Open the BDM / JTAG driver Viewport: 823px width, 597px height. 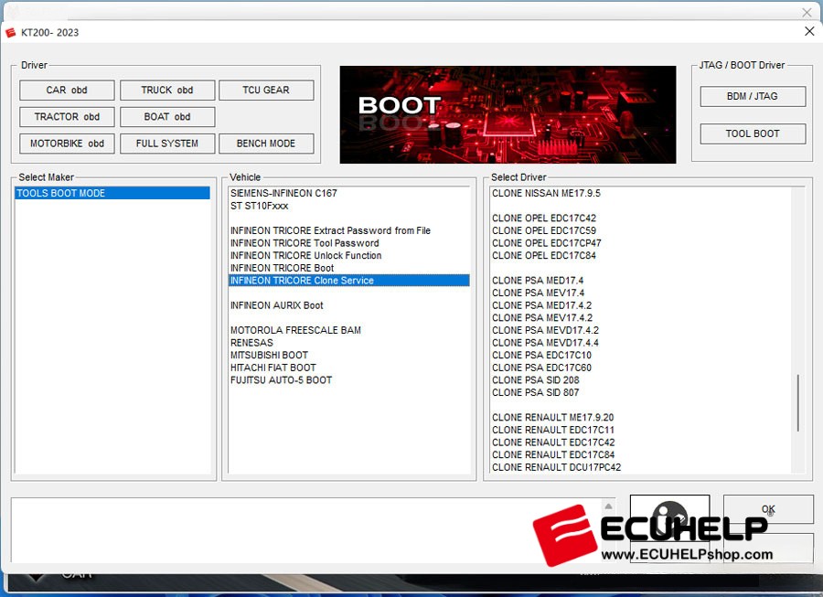[753, 97]
